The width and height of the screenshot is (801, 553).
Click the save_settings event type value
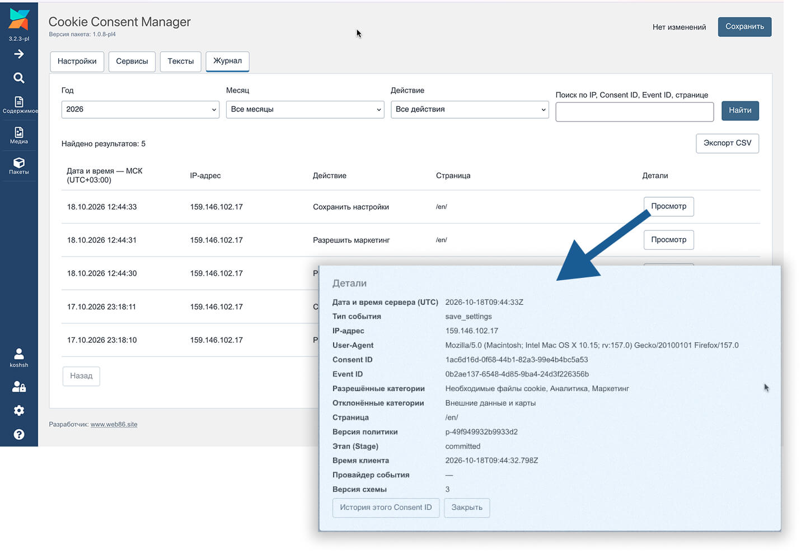tap(469, 317)
